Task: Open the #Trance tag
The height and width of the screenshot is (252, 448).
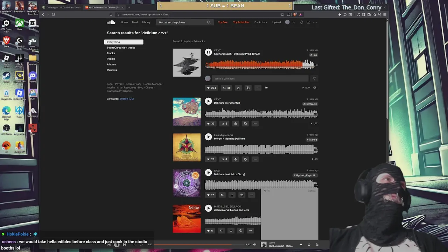Action: pyautogui.click(x=312, y=140)
